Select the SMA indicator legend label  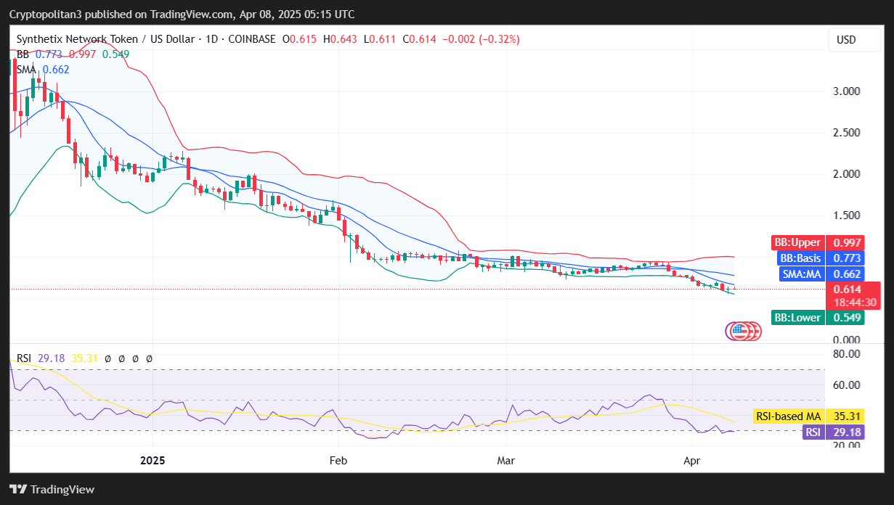(x=26, y=69)
